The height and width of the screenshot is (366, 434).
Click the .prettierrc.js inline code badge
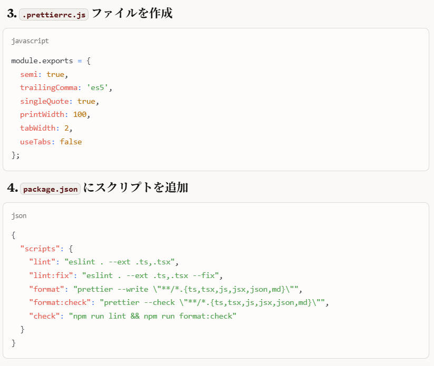click(x=54, y=14)
